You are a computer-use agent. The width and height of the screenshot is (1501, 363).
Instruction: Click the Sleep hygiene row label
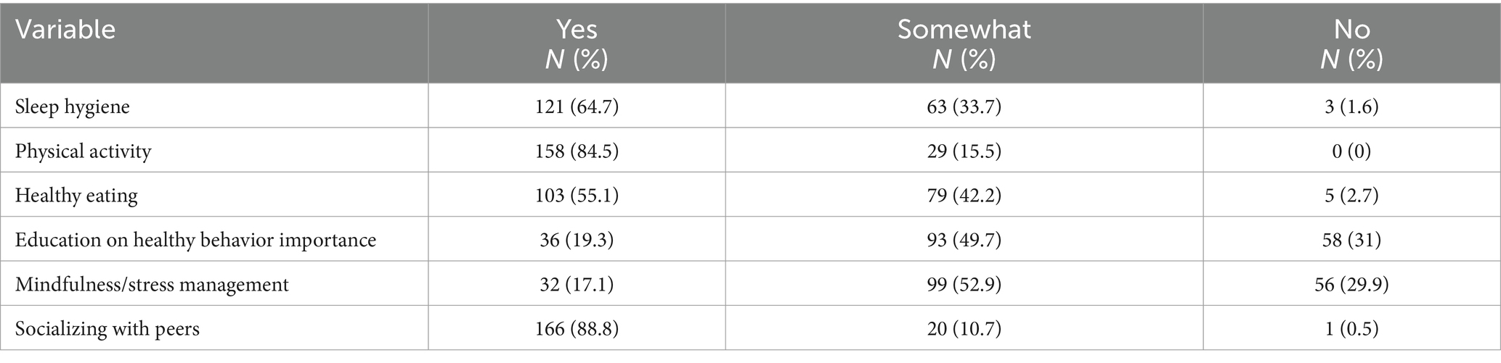(73, 107)
